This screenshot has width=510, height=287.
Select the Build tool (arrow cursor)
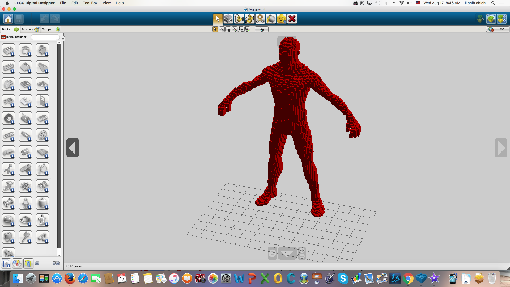tap(217, 19)
